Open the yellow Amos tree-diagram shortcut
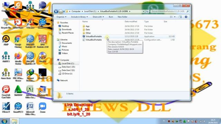Viewport: 221px width, 124px height. coord(6,74)
